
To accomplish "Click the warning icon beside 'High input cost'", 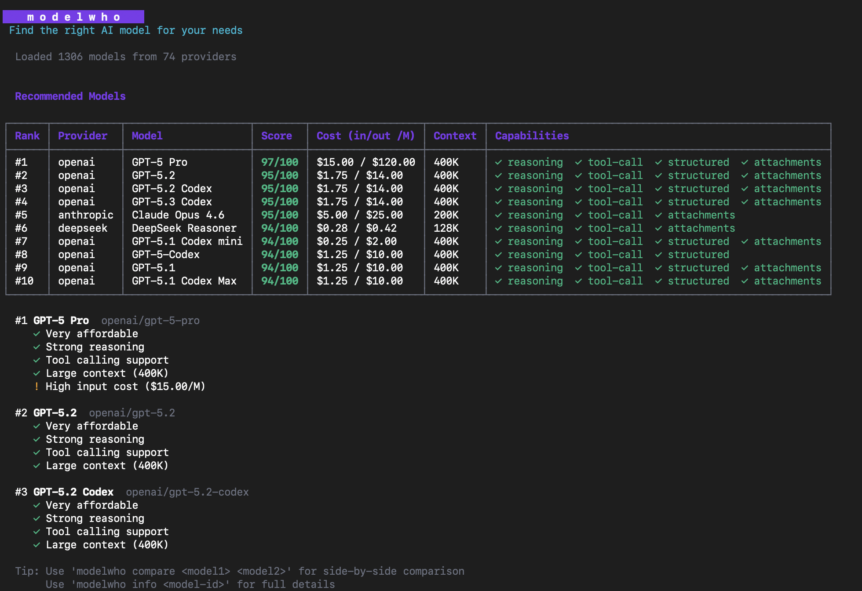I will tap(37, 387).
